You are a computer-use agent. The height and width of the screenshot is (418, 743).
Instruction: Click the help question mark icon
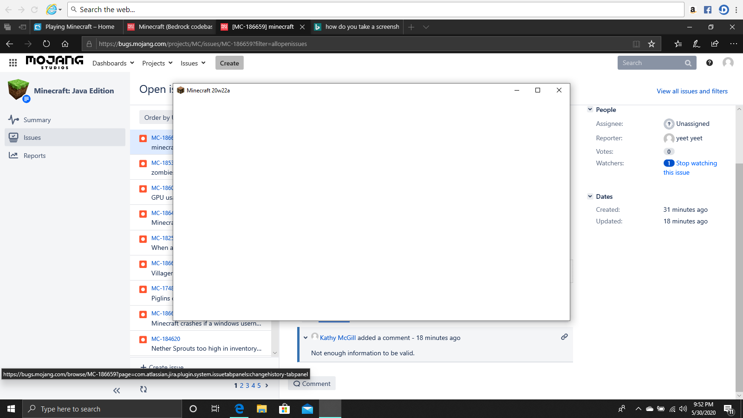709,63
